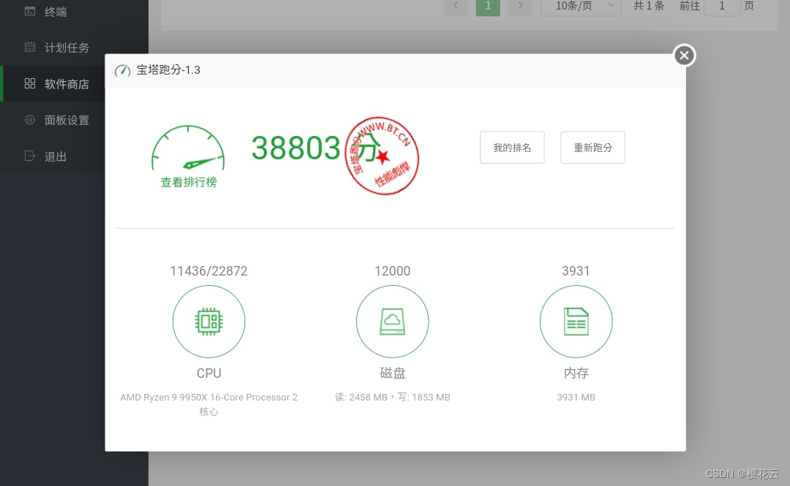Go to previous page arrow
This screenshot has height=486, width=790.
456,6
